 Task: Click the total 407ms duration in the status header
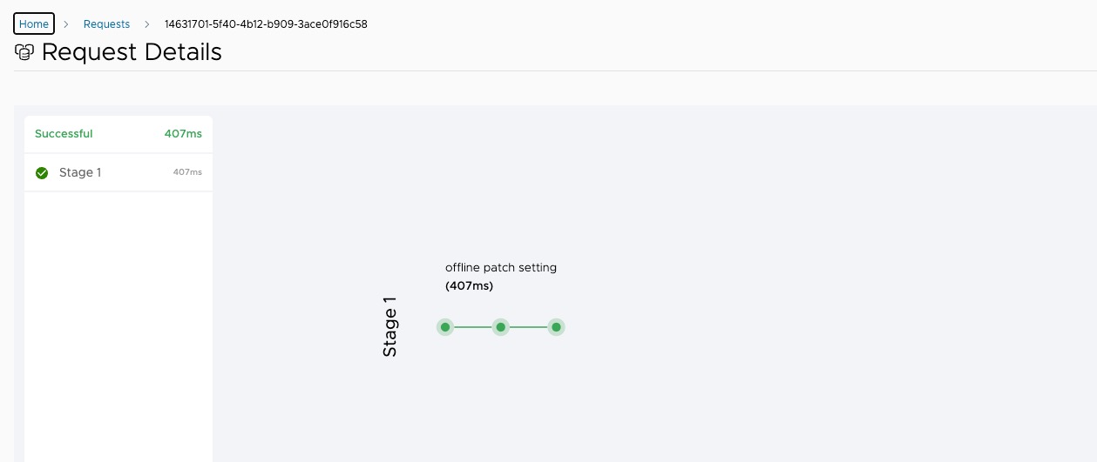tap(183, 134)
